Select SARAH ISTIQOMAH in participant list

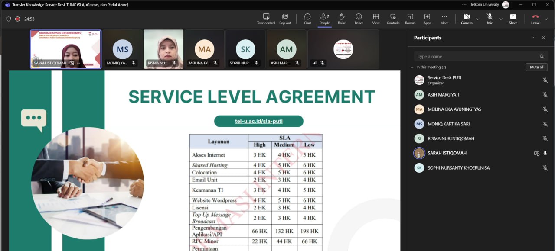tap(480, 153)
